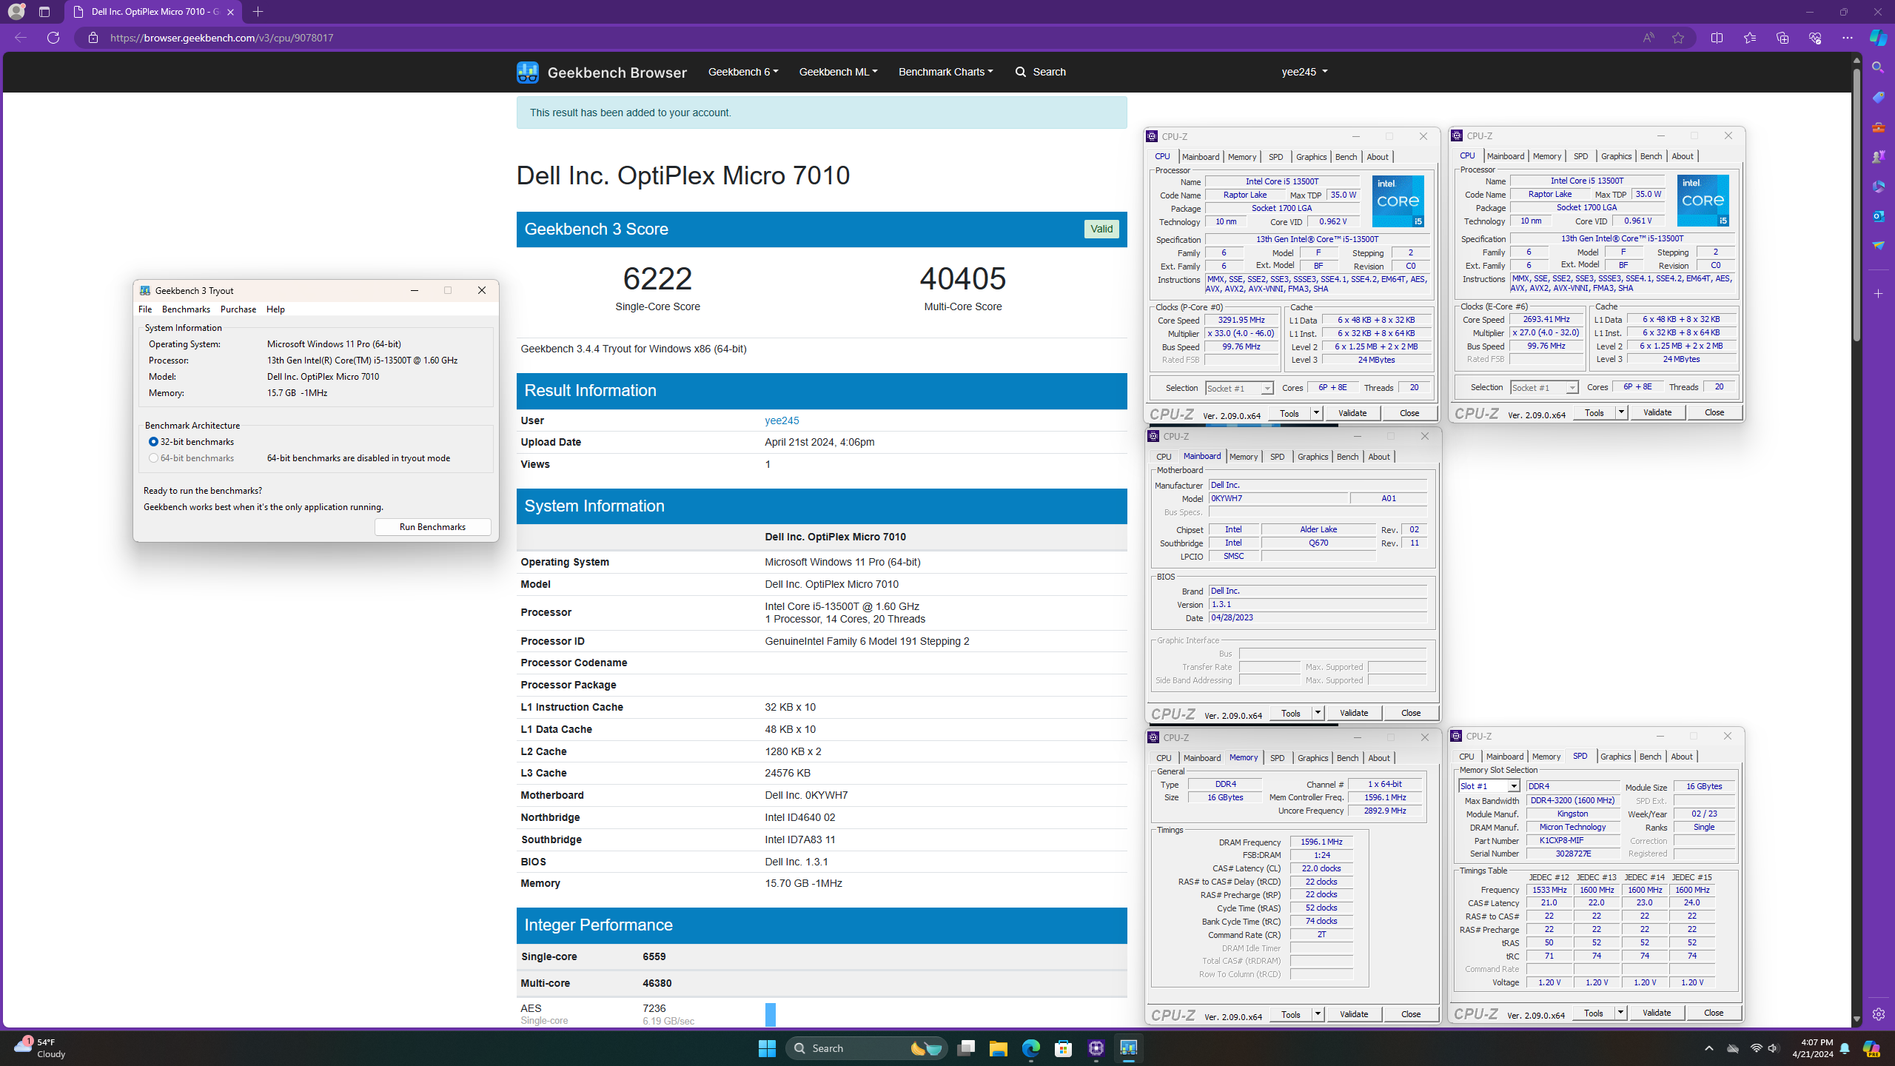Viewport: 1895px width, 1066px height.
Task: Open the Windows Start button
Action: tap(767, 1048)
